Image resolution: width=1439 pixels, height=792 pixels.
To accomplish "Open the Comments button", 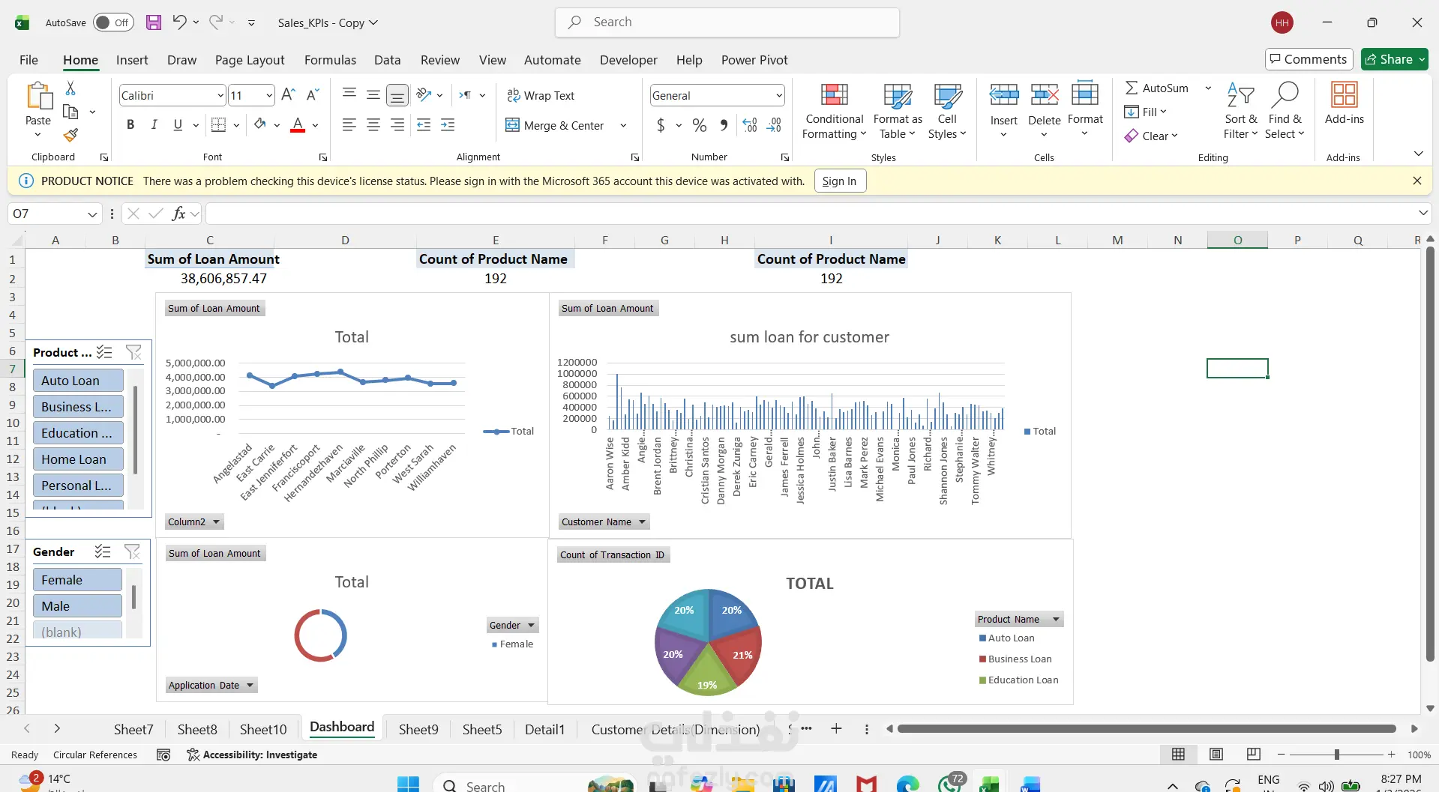I will [x=1308, y=59].
